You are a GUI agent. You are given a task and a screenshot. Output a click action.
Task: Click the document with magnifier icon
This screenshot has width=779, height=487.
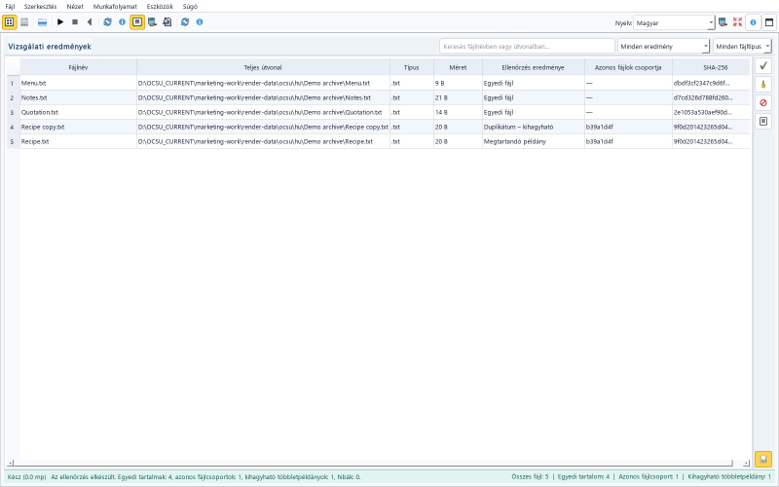click(167, 21)
